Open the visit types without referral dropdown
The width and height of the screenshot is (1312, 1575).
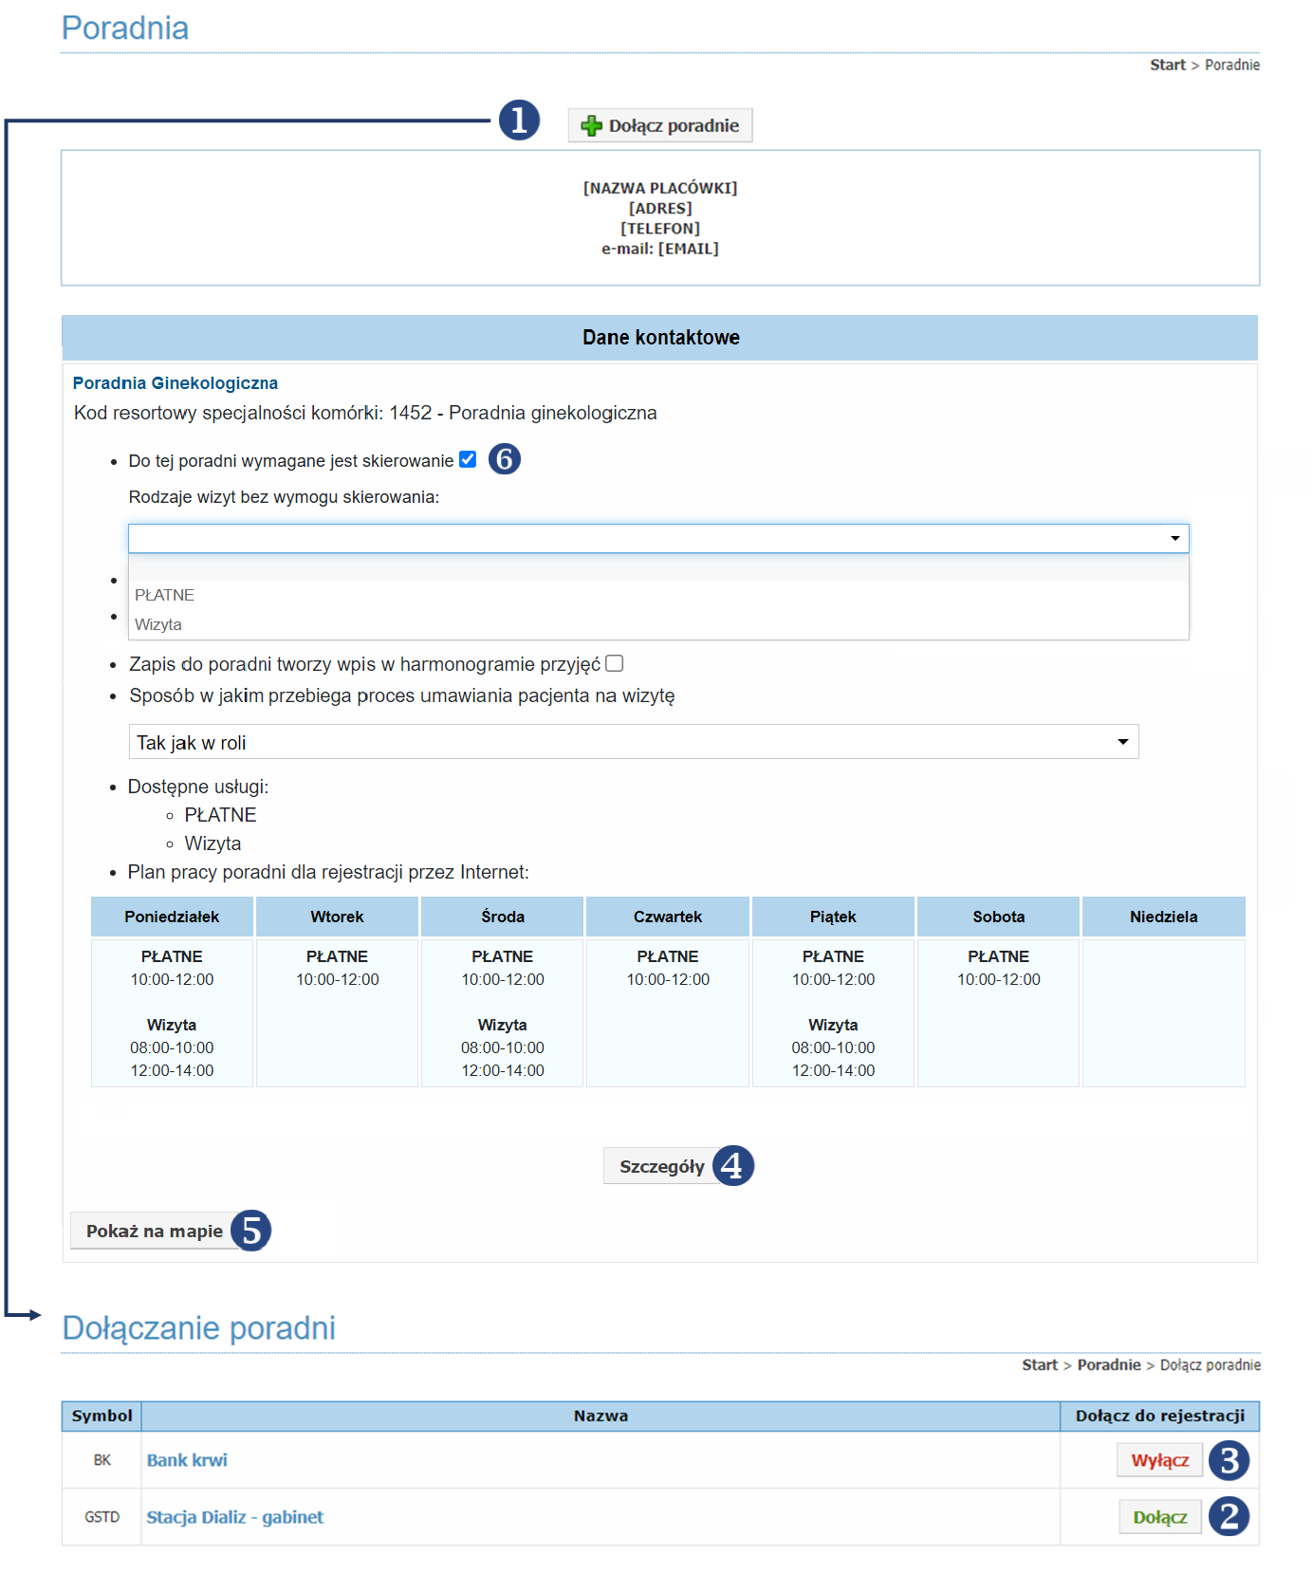(x=658, y=538)
